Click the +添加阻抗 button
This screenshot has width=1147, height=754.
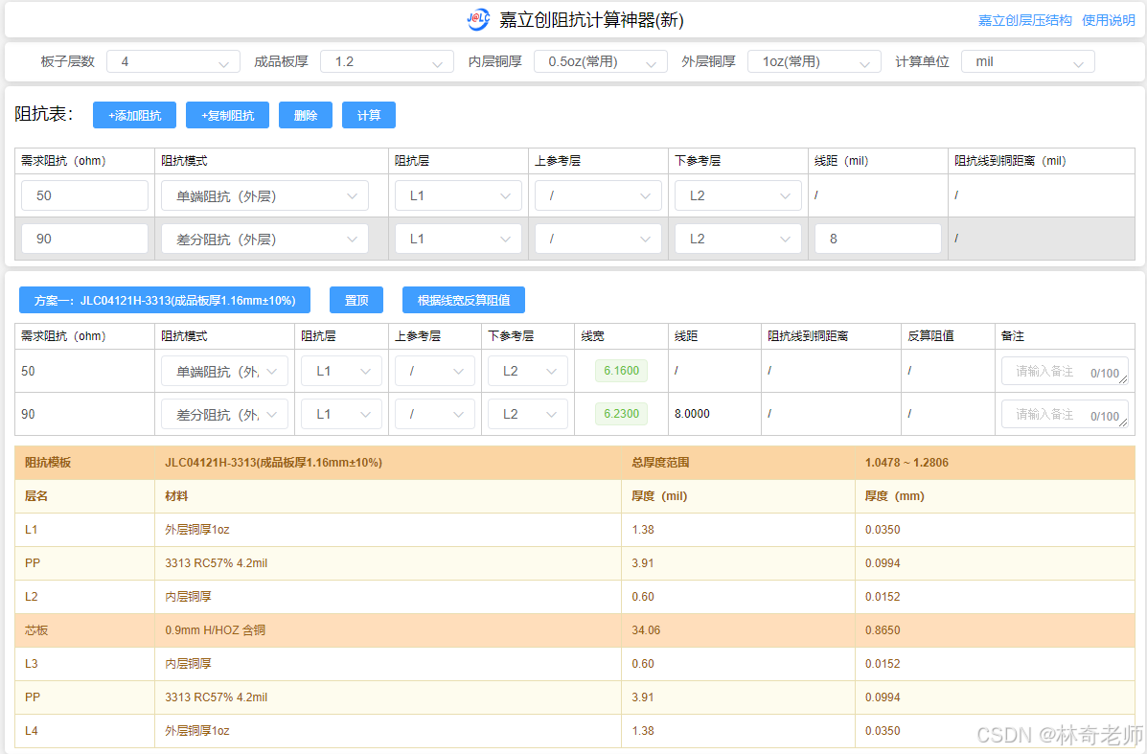pos(134,115)
